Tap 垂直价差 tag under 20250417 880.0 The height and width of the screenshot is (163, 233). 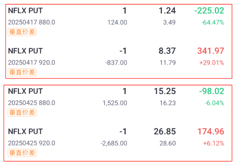coord(22,32)
